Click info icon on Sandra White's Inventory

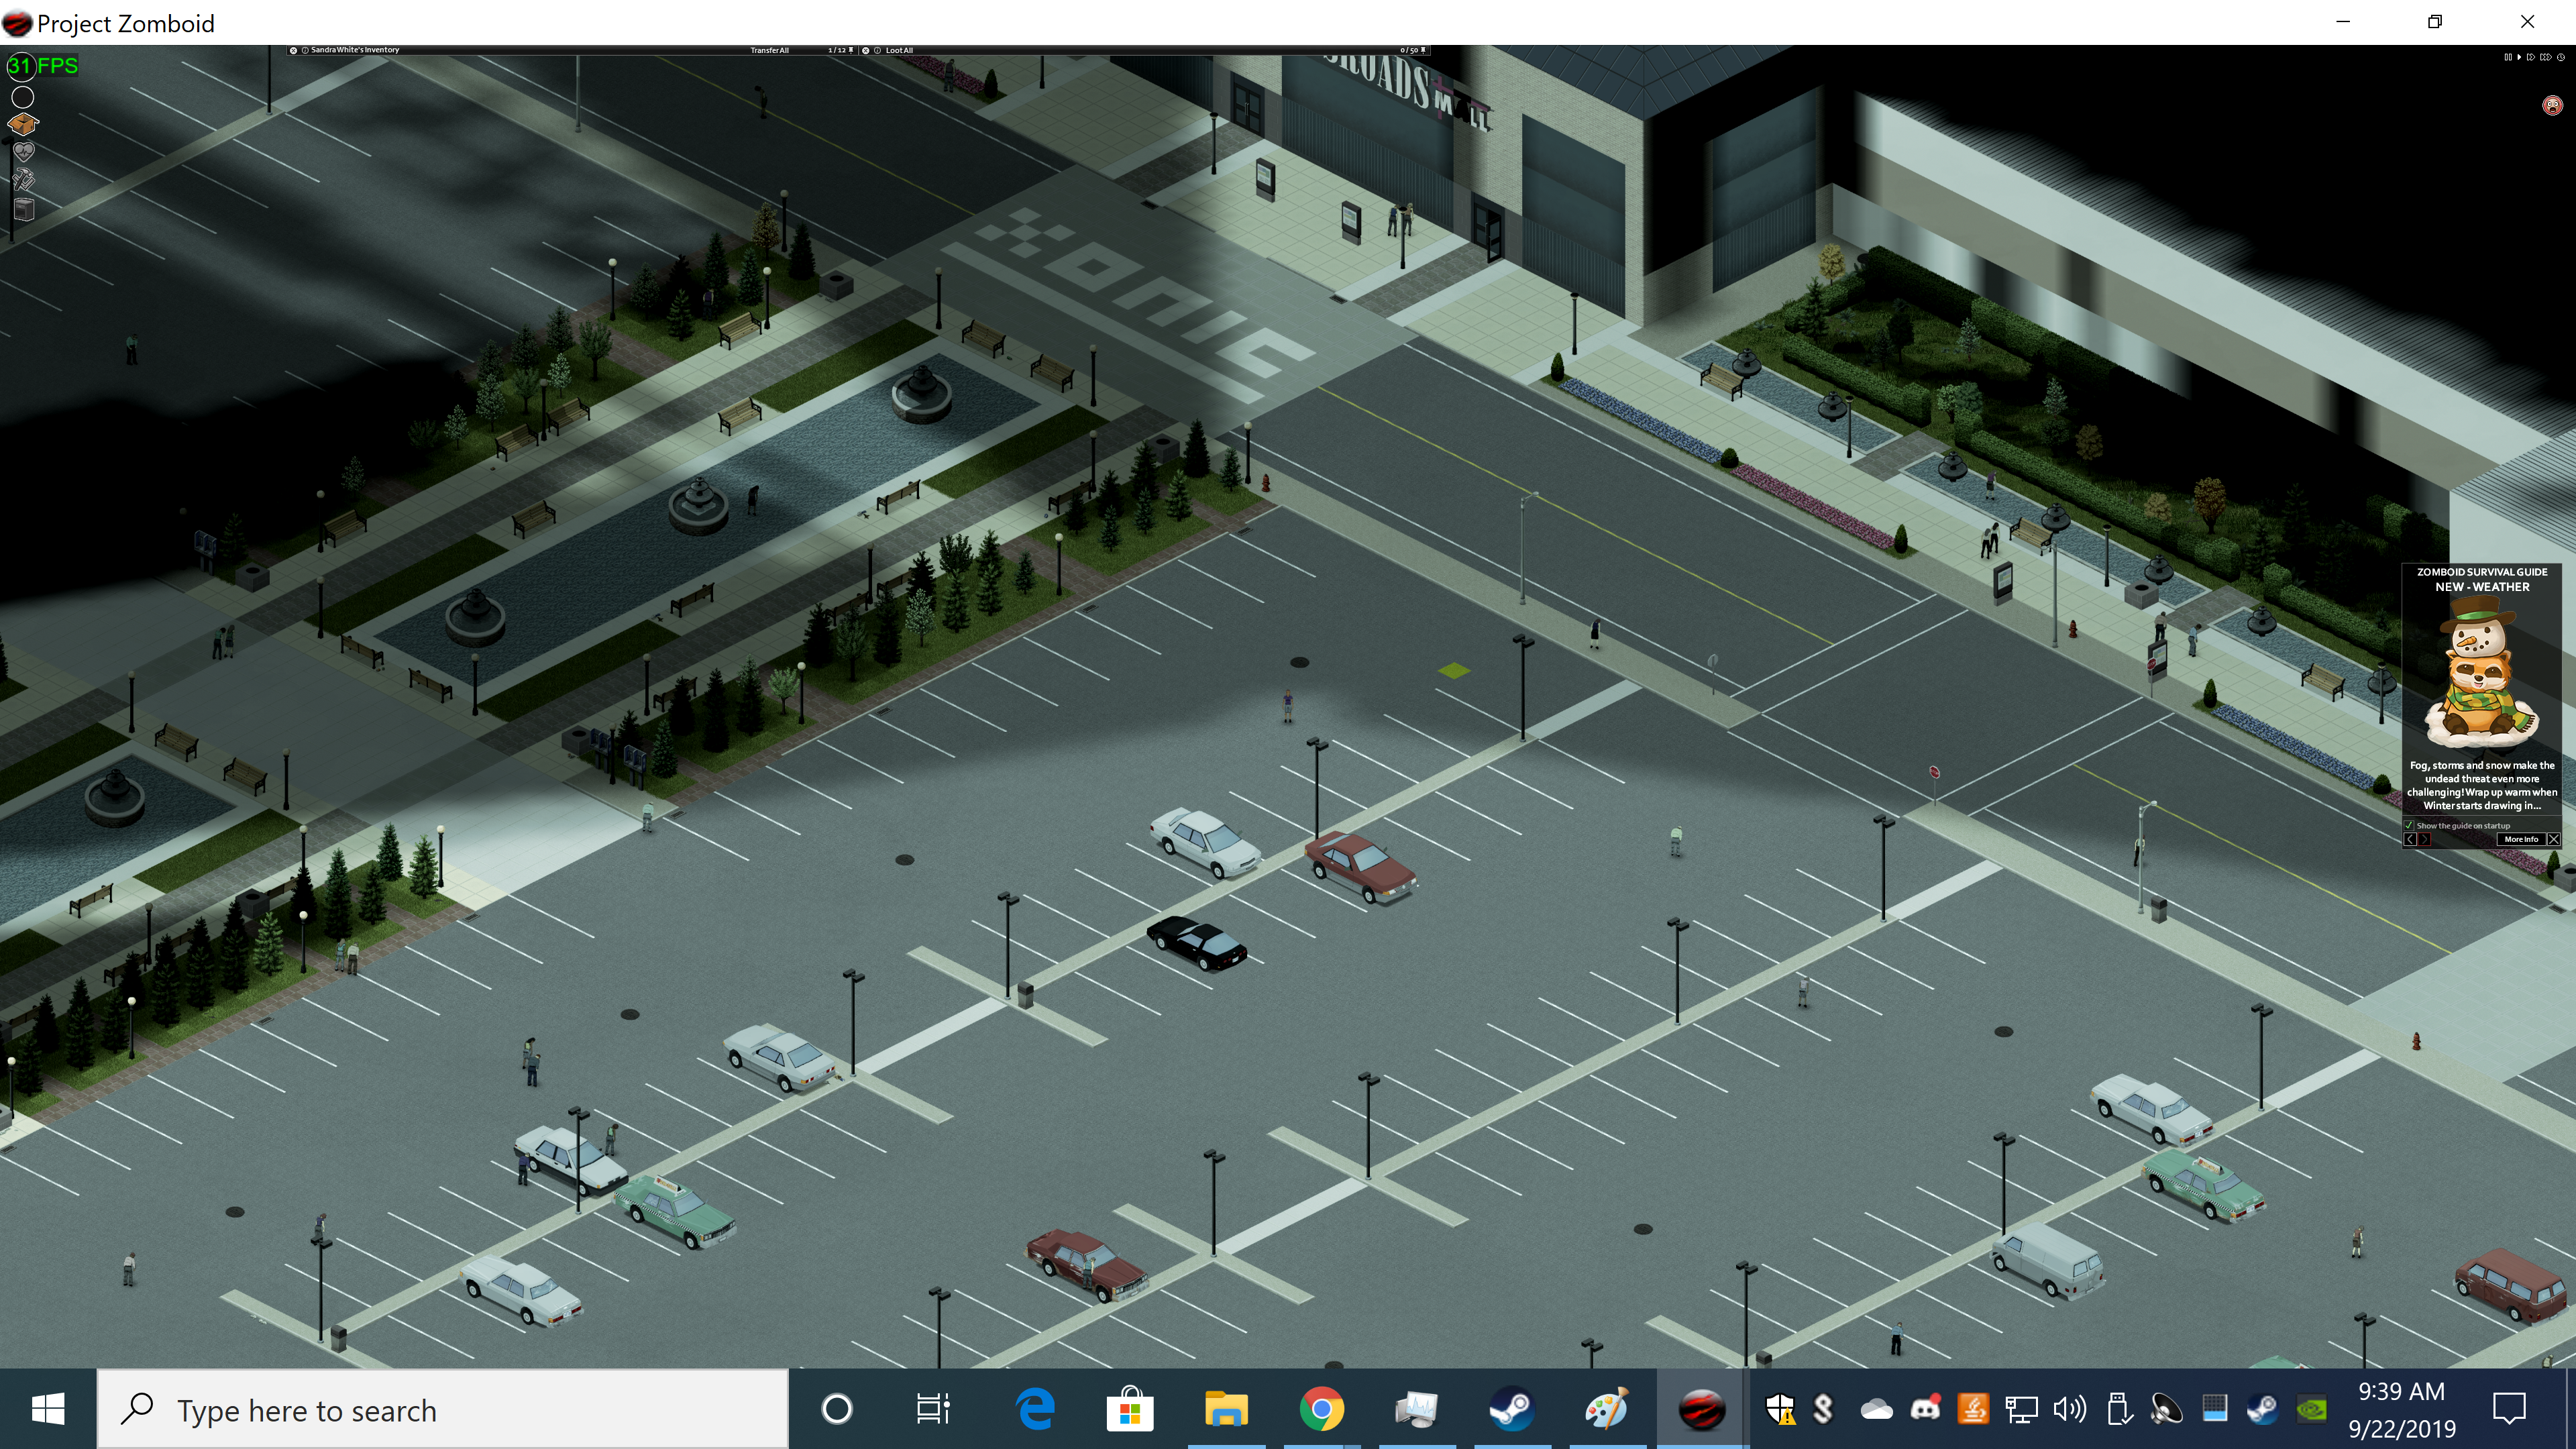coord(305,50)
